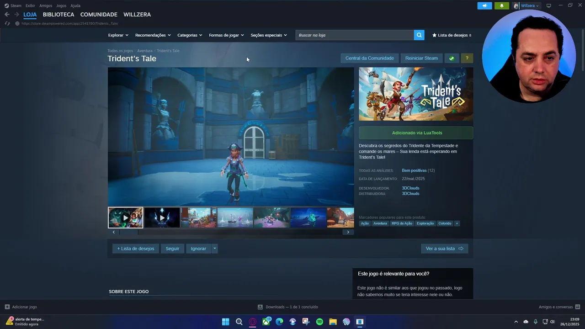Open Microsoft Edge from the taskbar

[x=279, y=322]
